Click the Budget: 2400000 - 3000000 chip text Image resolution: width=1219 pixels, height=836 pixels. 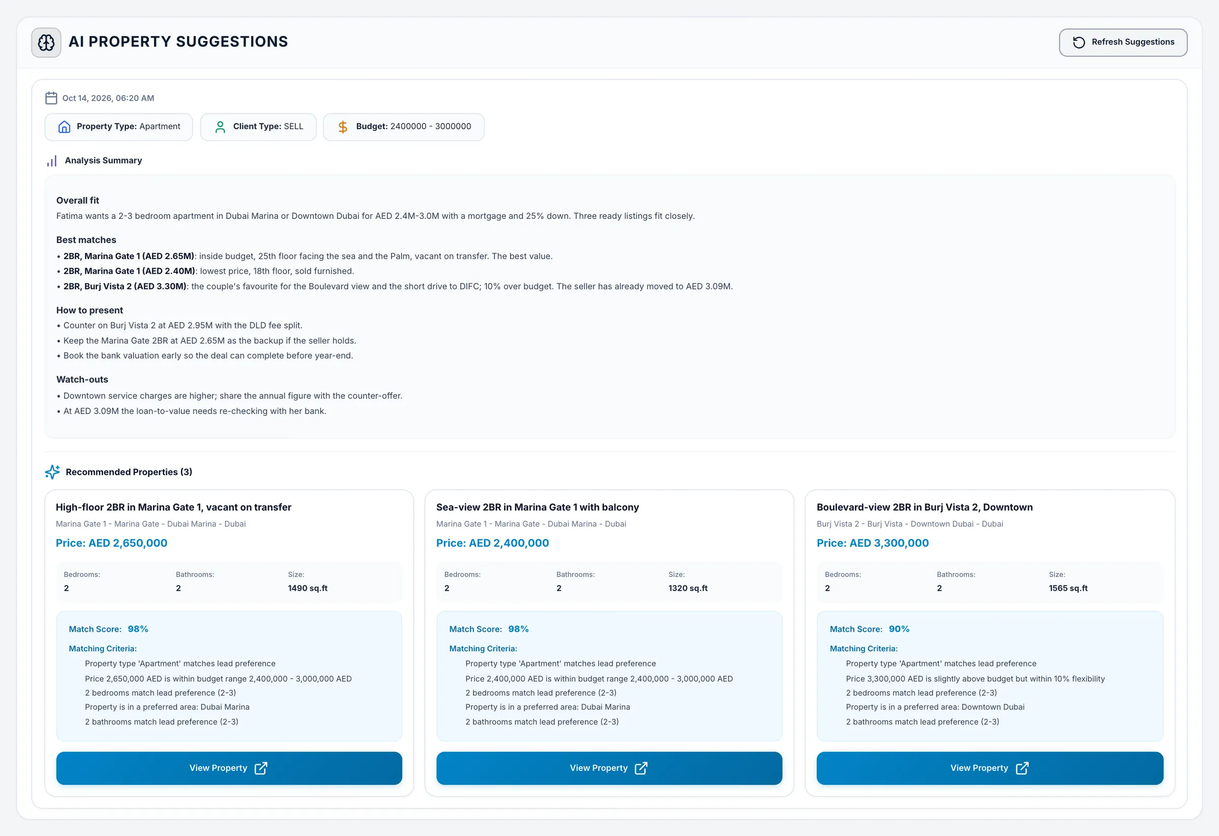point(413,126)
